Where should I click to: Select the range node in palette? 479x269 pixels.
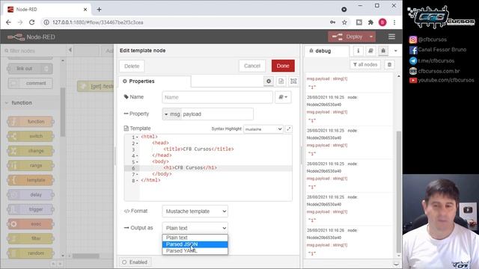[30, 165]
